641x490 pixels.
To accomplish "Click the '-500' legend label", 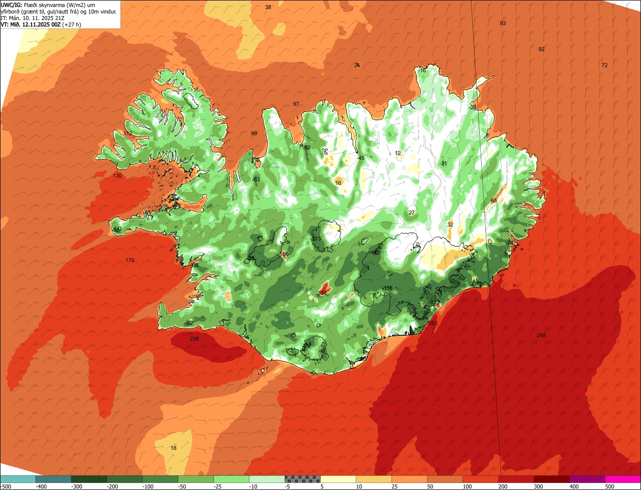I will click(x=7, y=486).
